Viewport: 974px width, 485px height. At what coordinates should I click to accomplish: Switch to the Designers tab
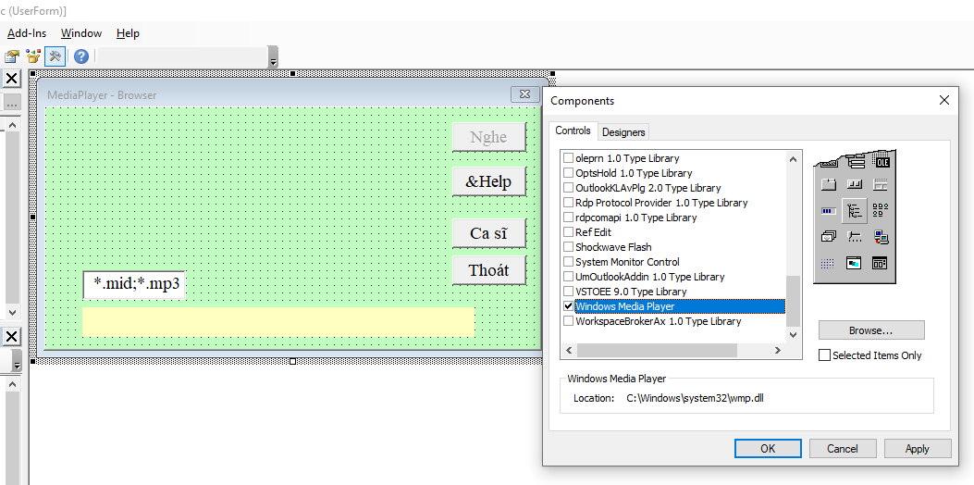coord(623,131)
